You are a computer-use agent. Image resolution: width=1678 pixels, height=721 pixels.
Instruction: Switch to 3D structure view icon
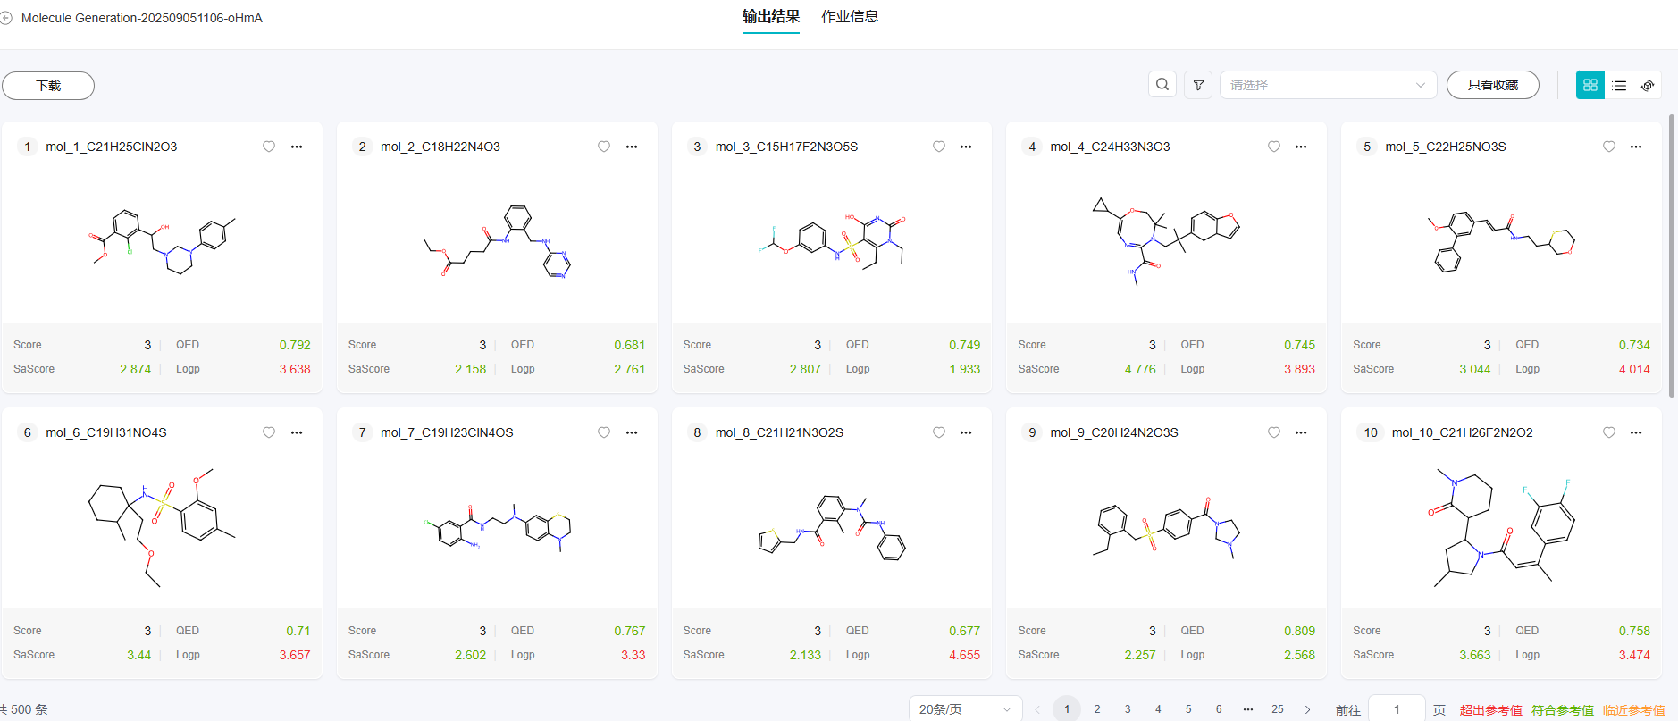click(x=1648, y=85)
